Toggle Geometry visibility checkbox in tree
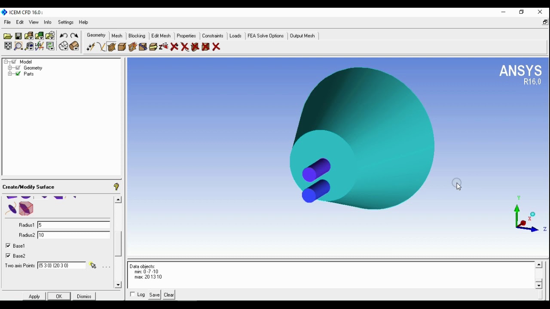The image size is (550, 309). [x=18, y=68]
